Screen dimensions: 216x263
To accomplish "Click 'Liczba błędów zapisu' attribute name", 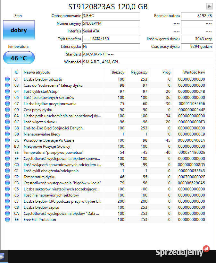I will point(41,207).
